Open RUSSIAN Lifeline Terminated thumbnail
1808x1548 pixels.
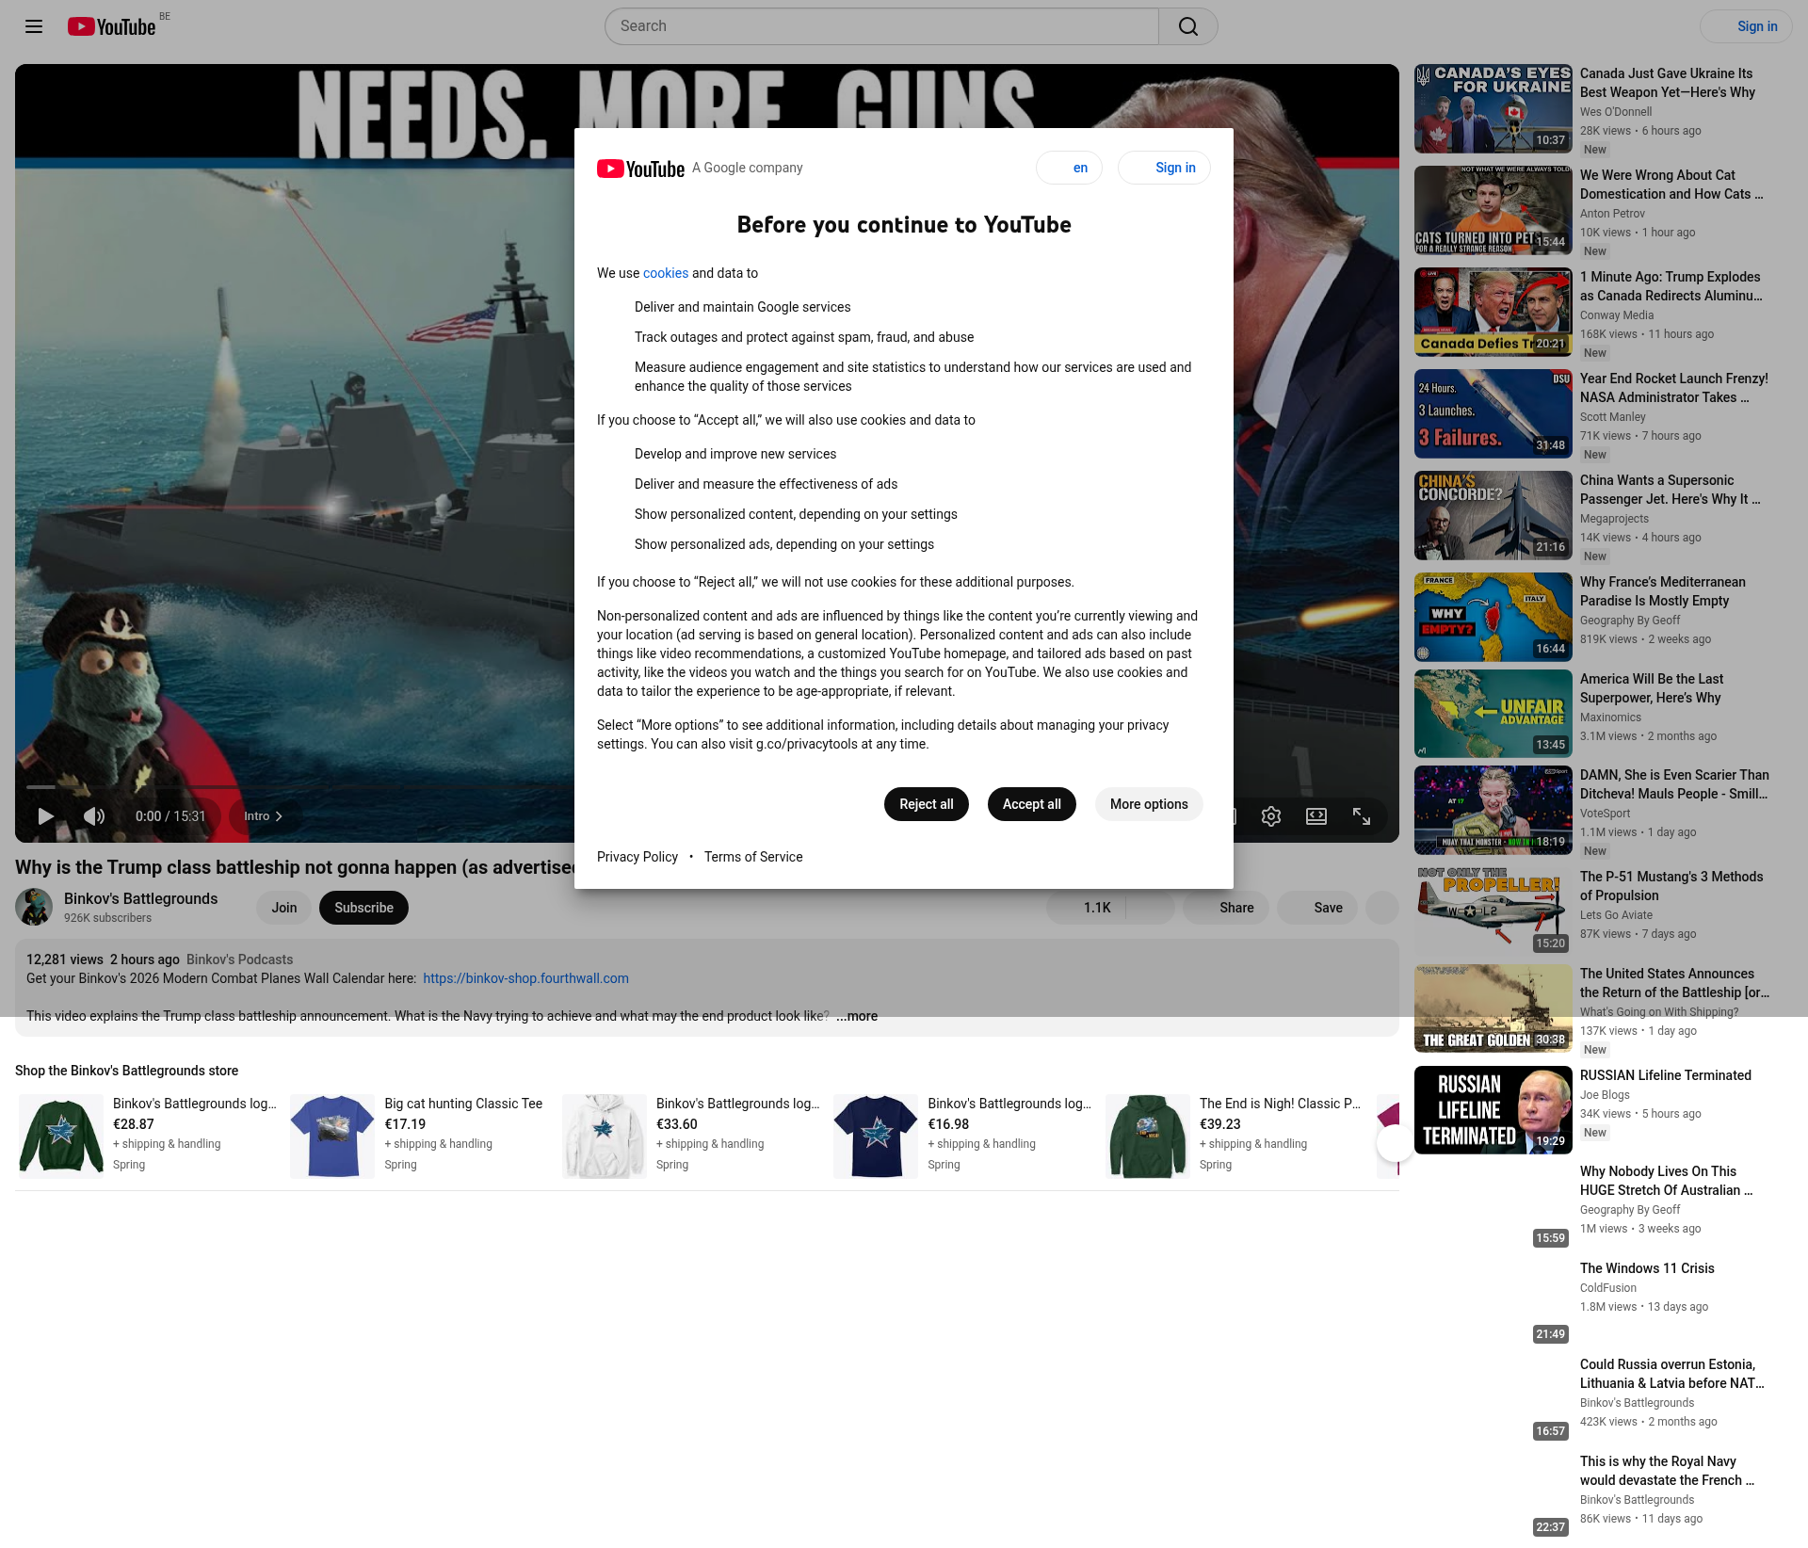point(1493,1110)
